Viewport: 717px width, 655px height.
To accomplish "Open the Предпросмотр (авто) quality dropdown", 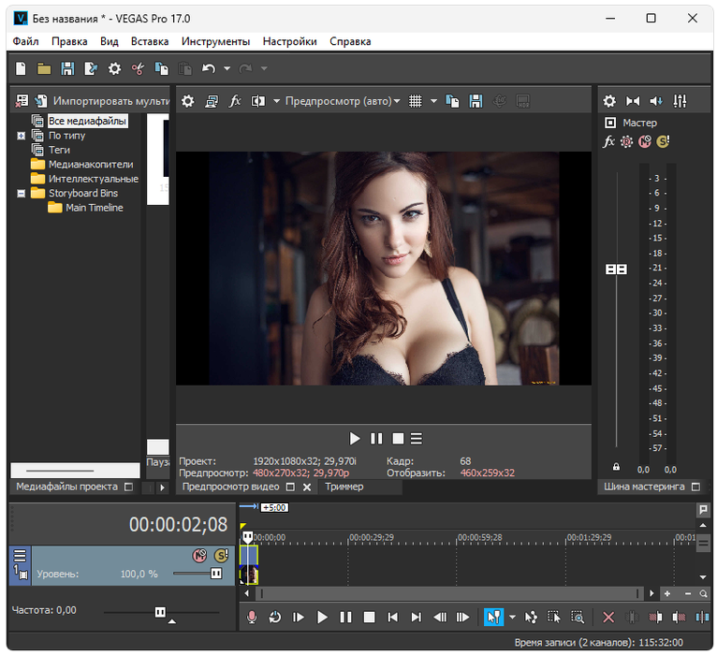I will (343, 101).
